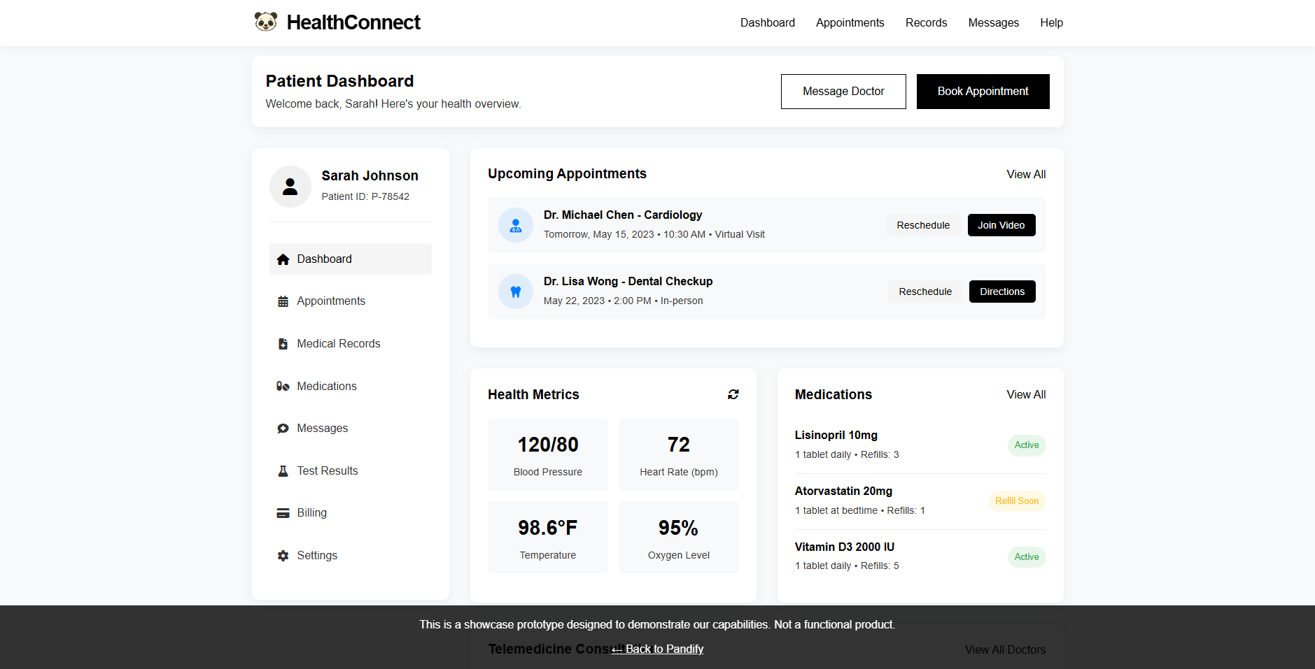Click Join Video for the cardiology visit
The width and height of the screenshot is (1315, 669).
click(x=1001, y=224)
